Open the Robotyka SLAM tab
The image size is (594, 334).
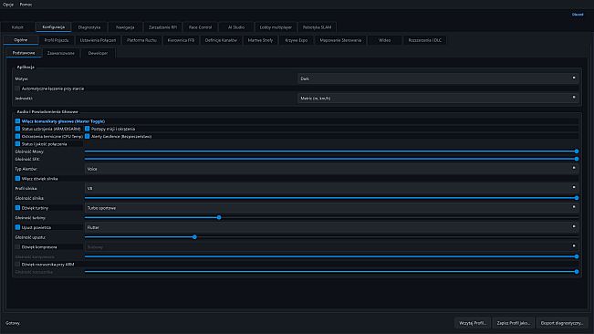pyautogui.click(x=317, y=27)
